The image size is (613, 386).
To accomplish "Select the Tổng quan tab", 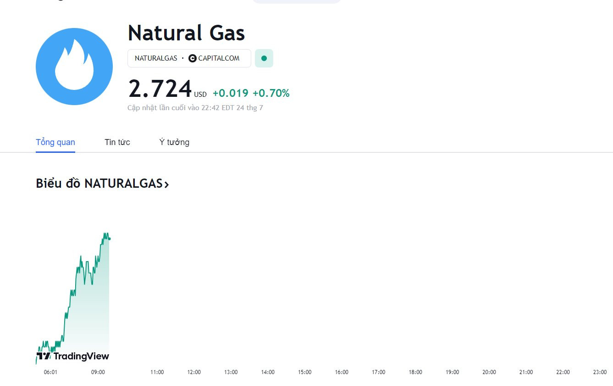I will click(55, 142).
